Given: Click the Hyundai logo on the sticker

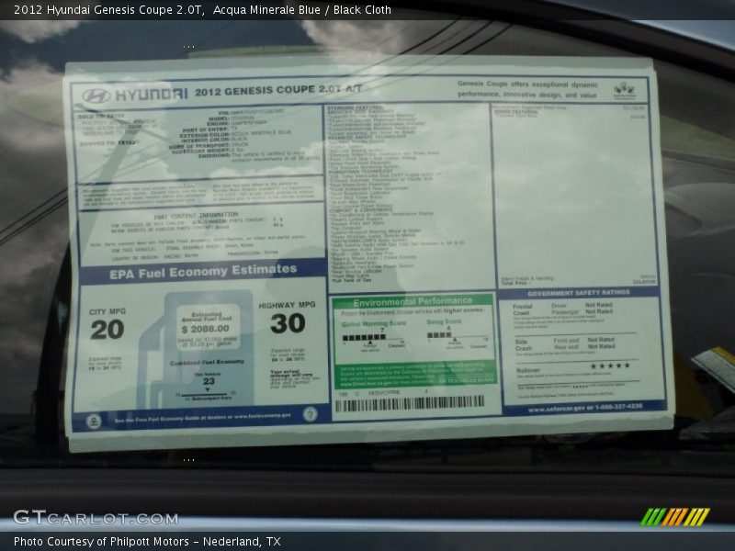Looking at the screenshot, I should click(x=96, y=96).
